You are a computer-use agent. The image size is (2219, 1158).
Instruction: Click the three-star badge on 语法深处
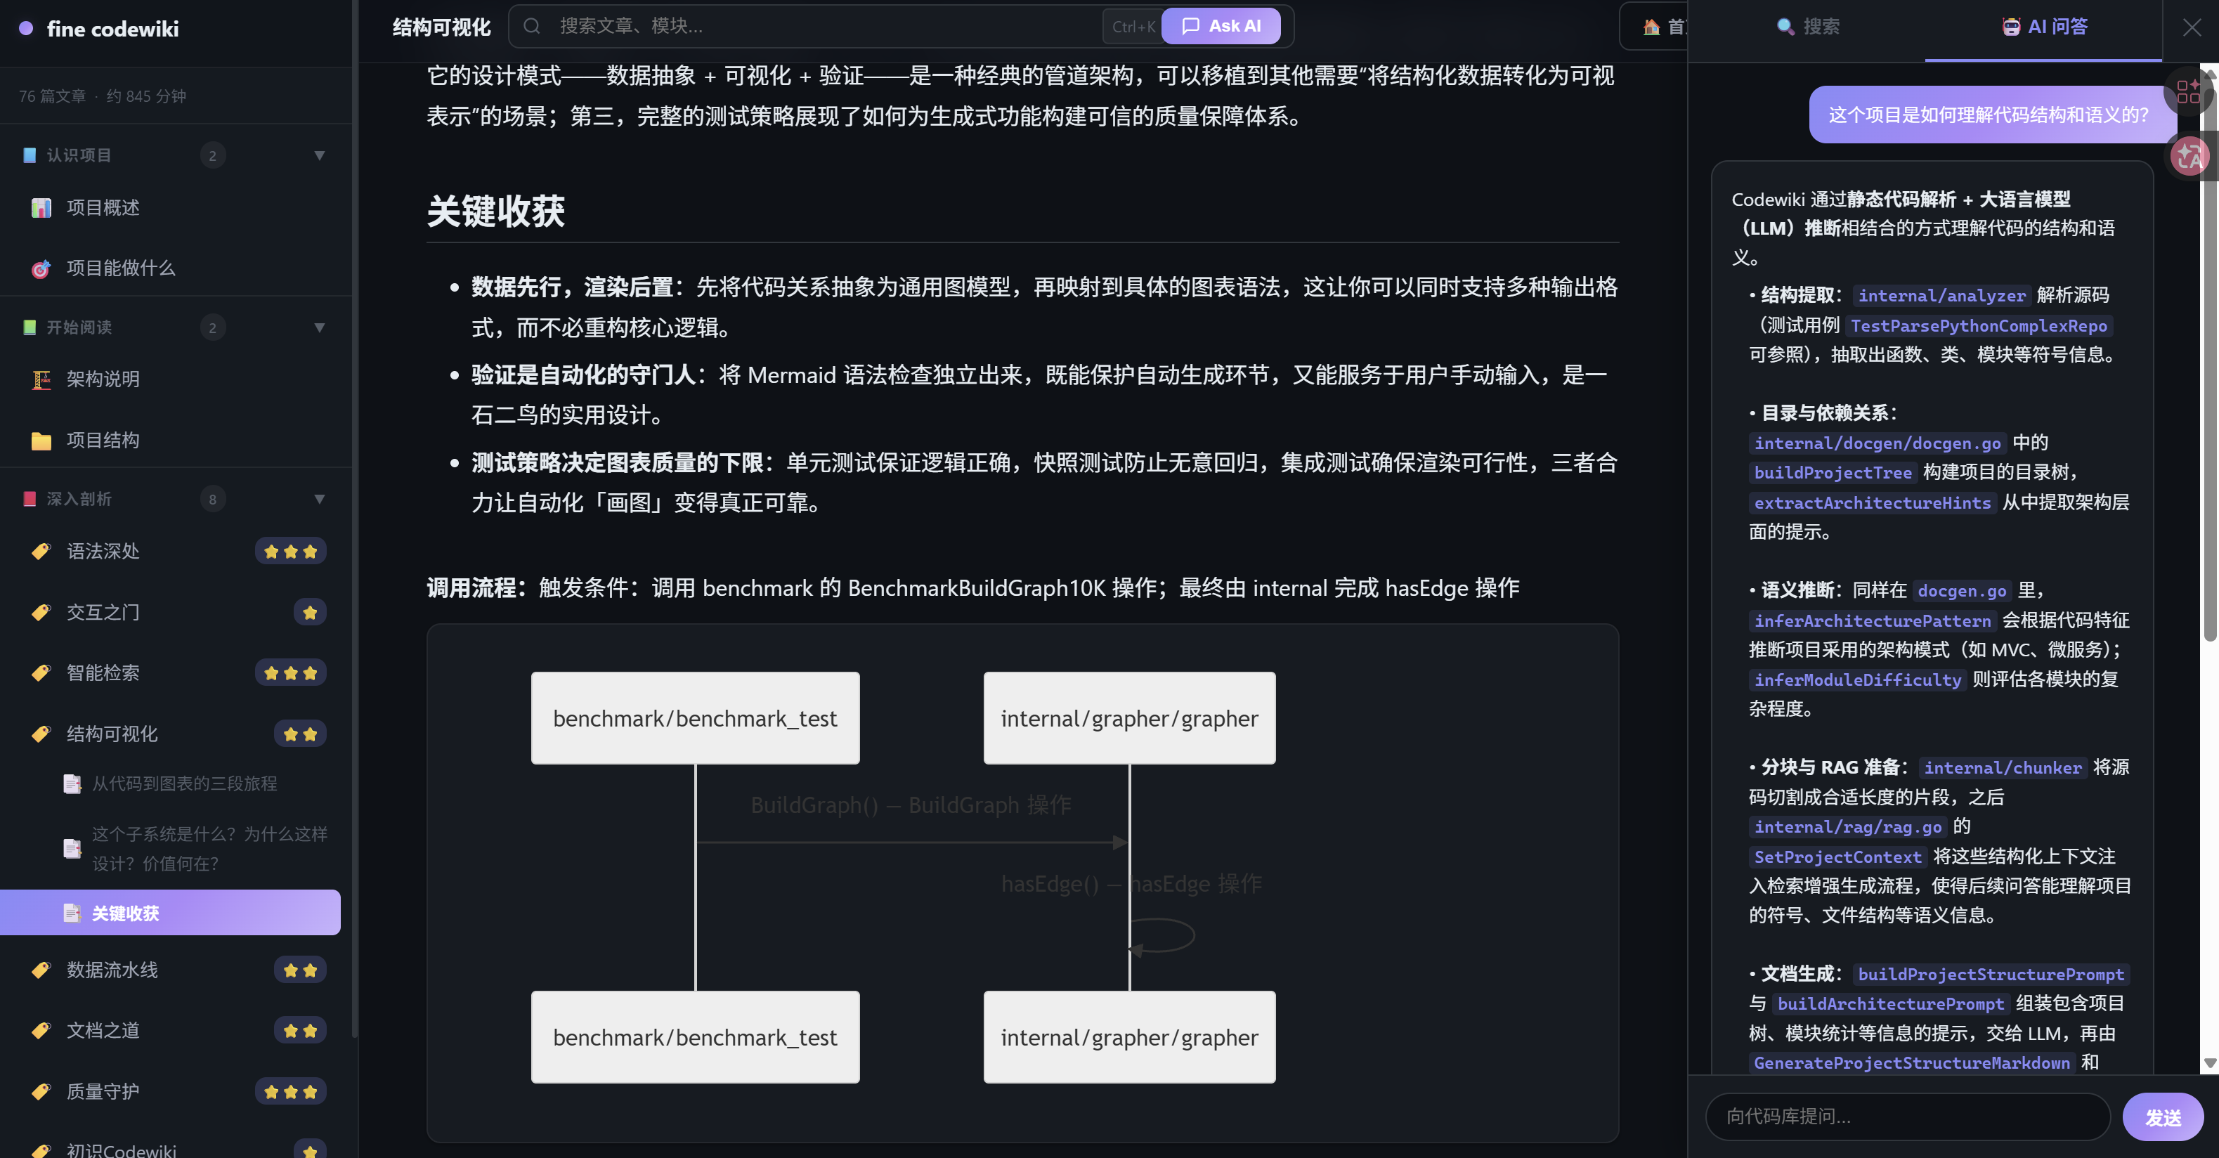tap(290, 552)
